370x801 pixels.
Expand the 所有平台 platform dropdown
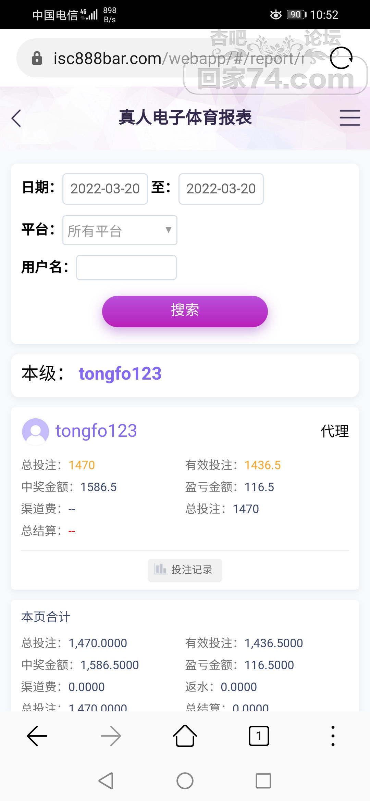tap(120, 230)
